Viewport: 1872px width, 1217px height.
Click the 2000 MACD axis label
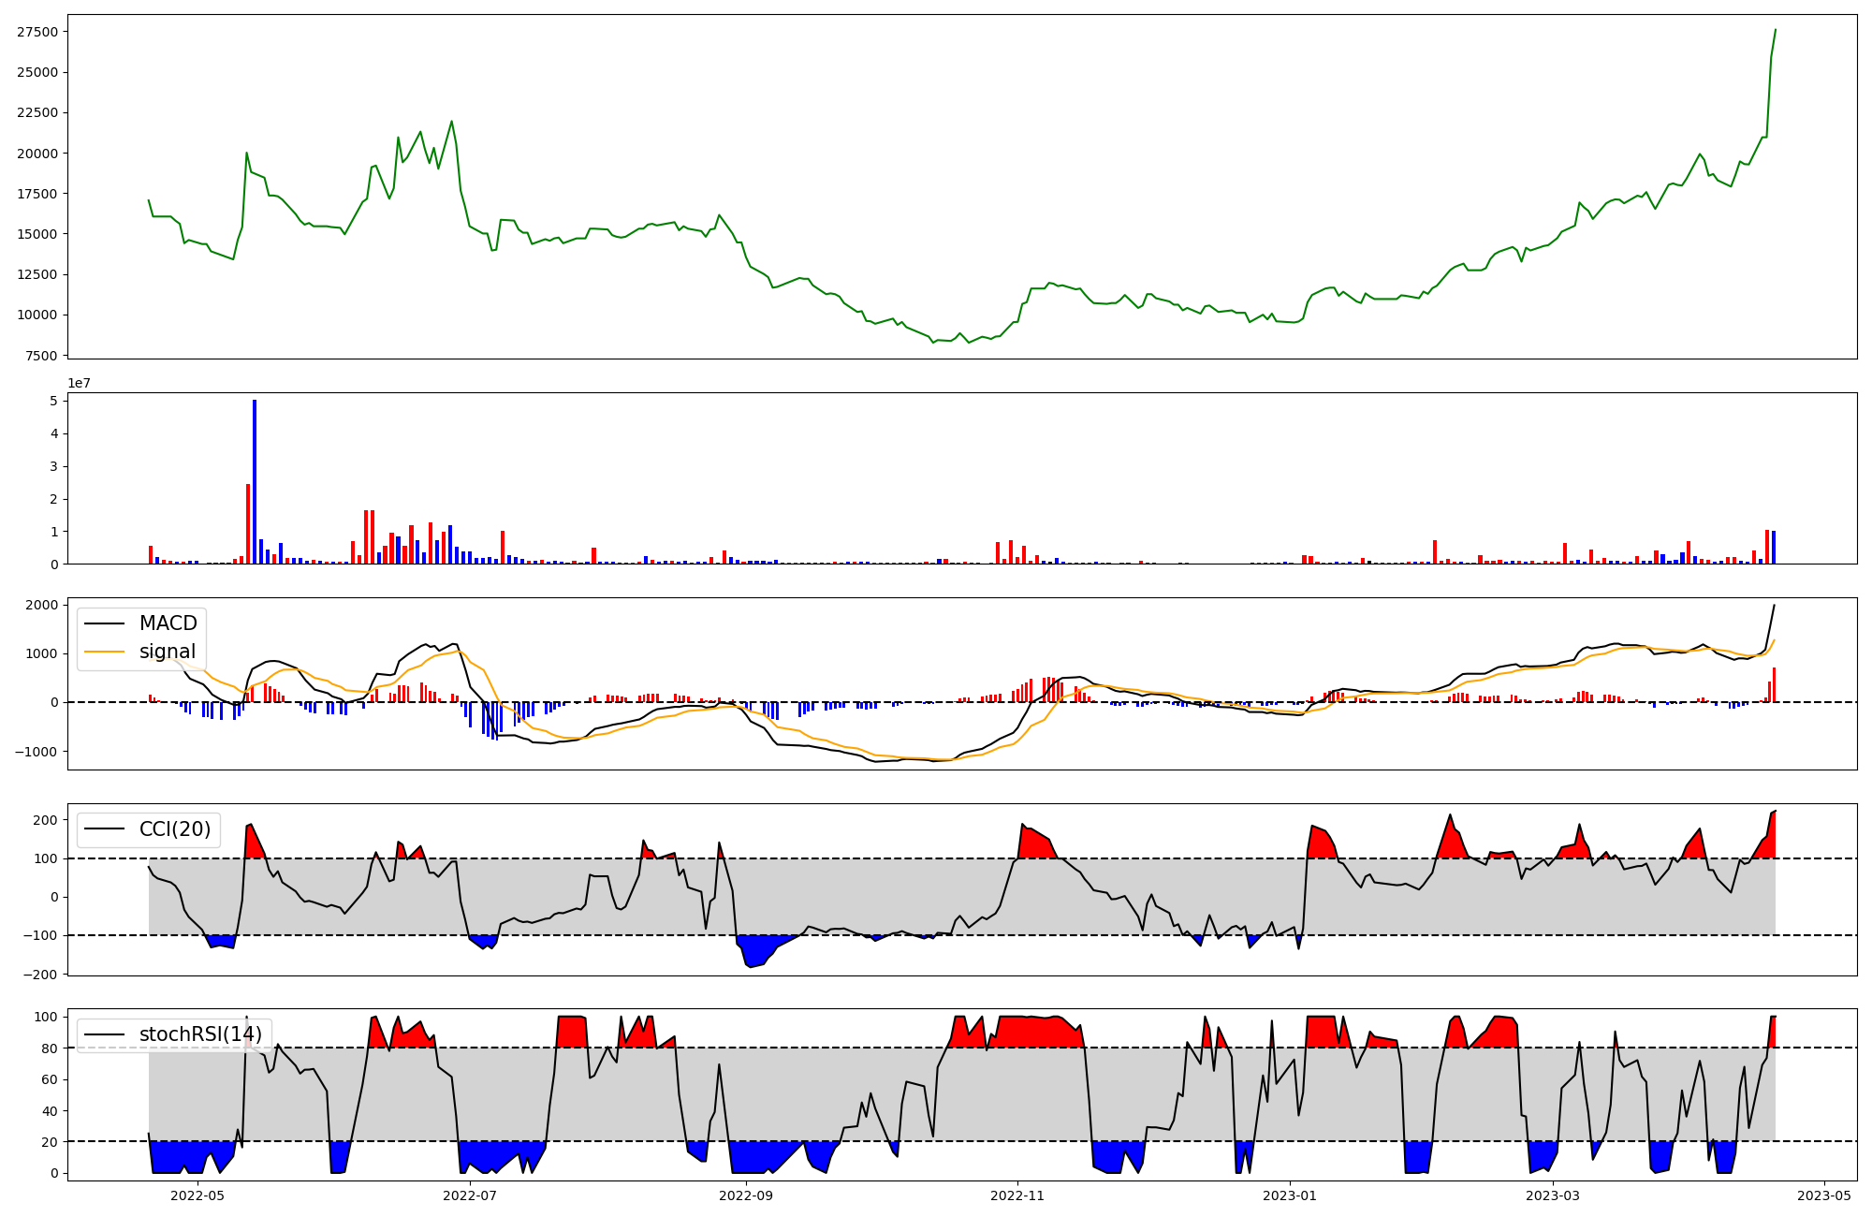tap(43, 605)
